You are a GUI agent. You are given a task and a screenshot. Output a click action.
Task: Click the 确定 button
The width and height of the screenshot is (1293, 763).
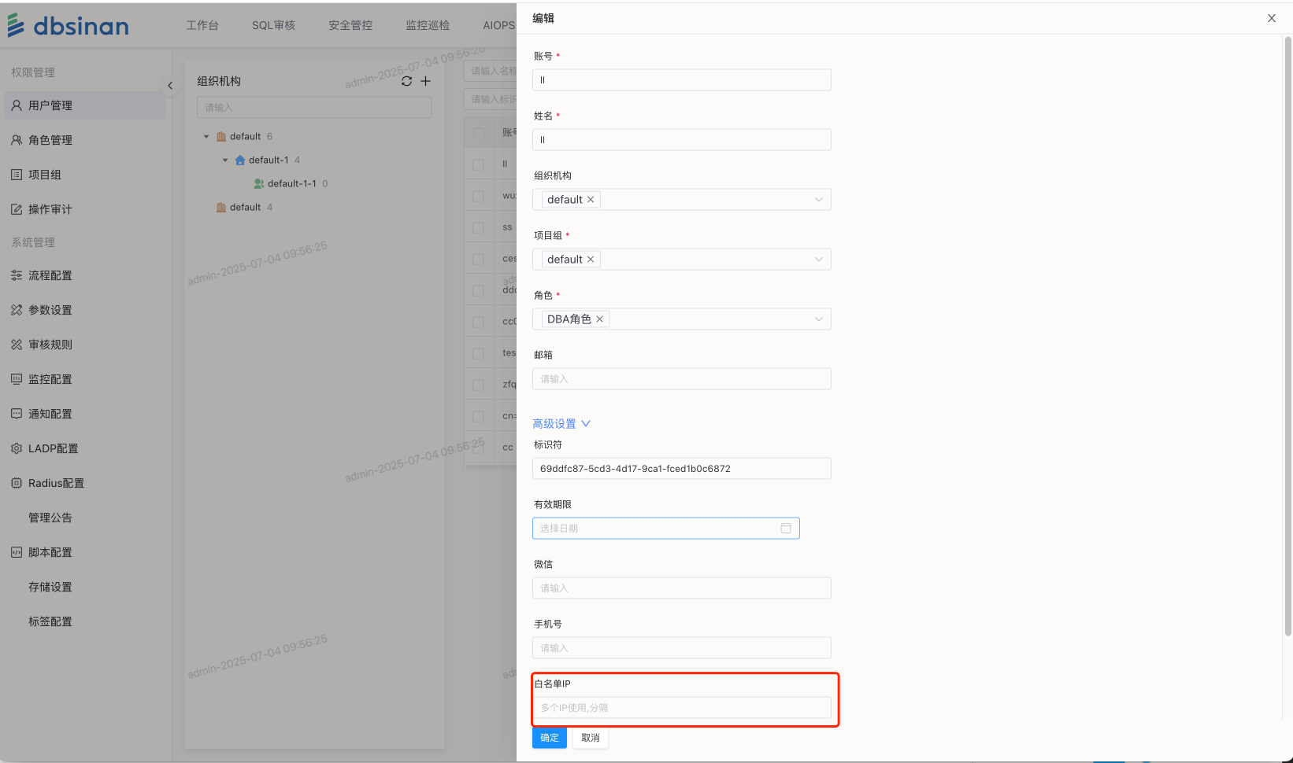(x=549, y=738)
